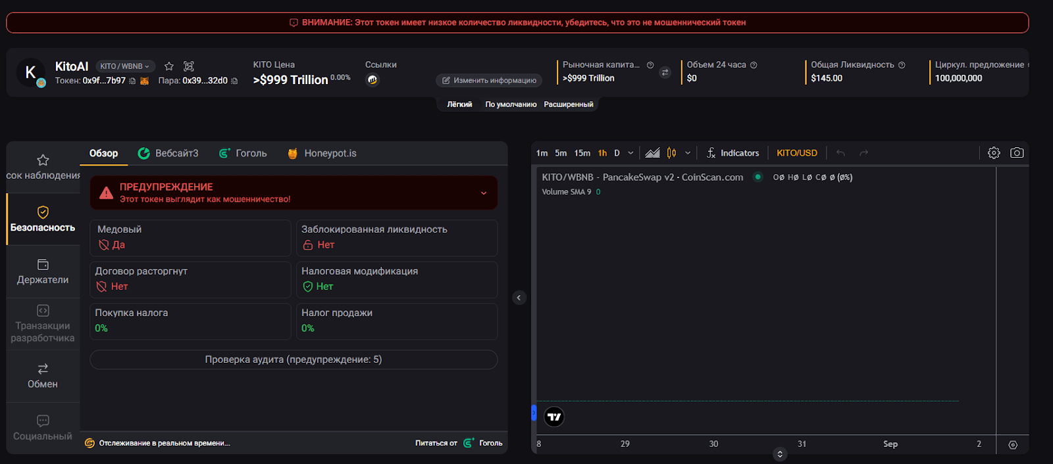Click the green shield under Налоговая модификация
The width and height of the screenshot is (1053, 464).
(x=308, y=287)
